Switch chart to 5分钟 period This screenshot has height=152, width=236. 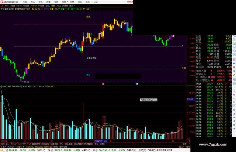19,6
